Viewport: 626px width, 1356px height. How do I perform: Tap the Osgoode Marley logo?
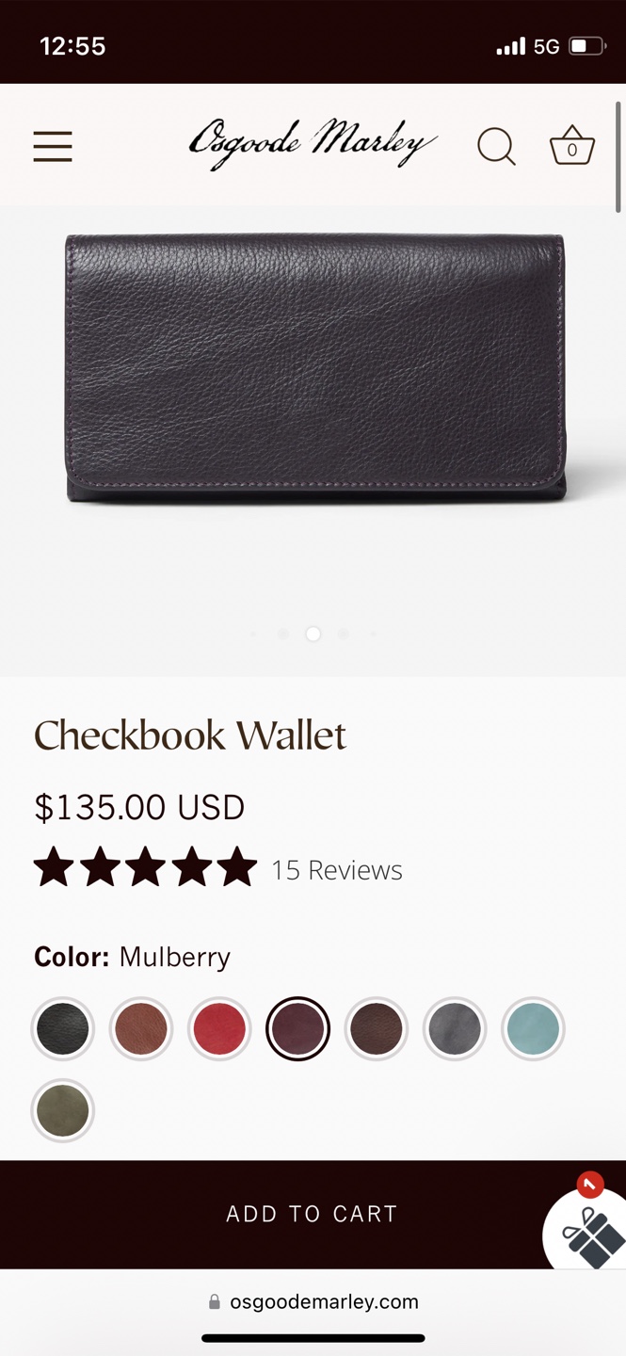[313, 144]
